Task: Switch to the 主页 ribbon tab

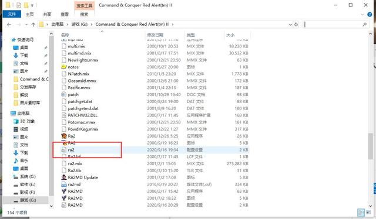Action: click(30, 14)
